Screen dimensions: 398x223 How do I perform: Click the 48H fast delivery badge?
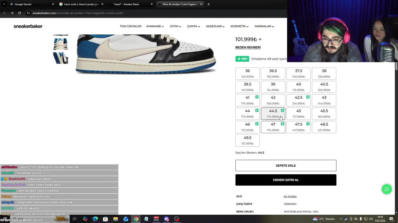pos(242,59)
